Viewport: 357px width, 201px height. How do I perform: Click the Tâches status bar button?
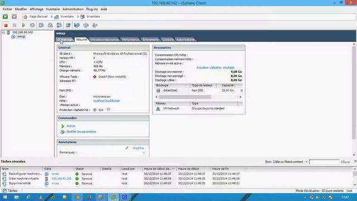[x=10, y=191]
